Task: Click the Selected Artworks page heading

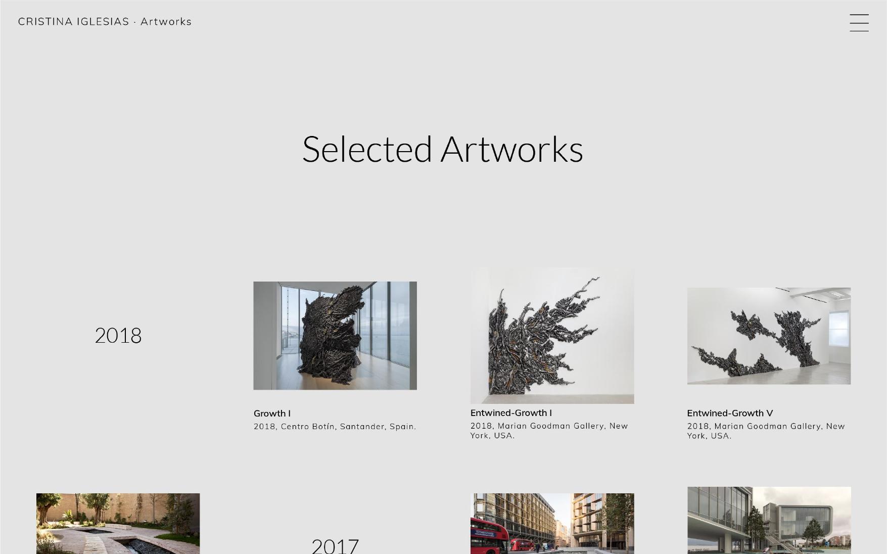Action: click(x=443, y=149)
